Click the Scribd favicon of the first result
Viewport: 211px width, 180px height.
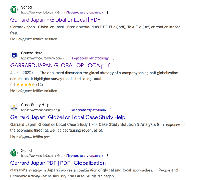tap(14, 10)
